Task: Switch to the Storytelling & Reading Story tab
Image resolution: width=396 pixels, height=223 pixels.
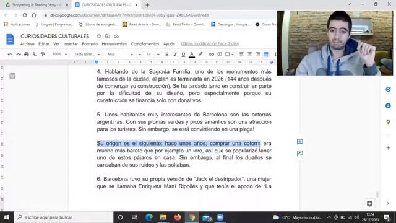Action: pos(37,5)
